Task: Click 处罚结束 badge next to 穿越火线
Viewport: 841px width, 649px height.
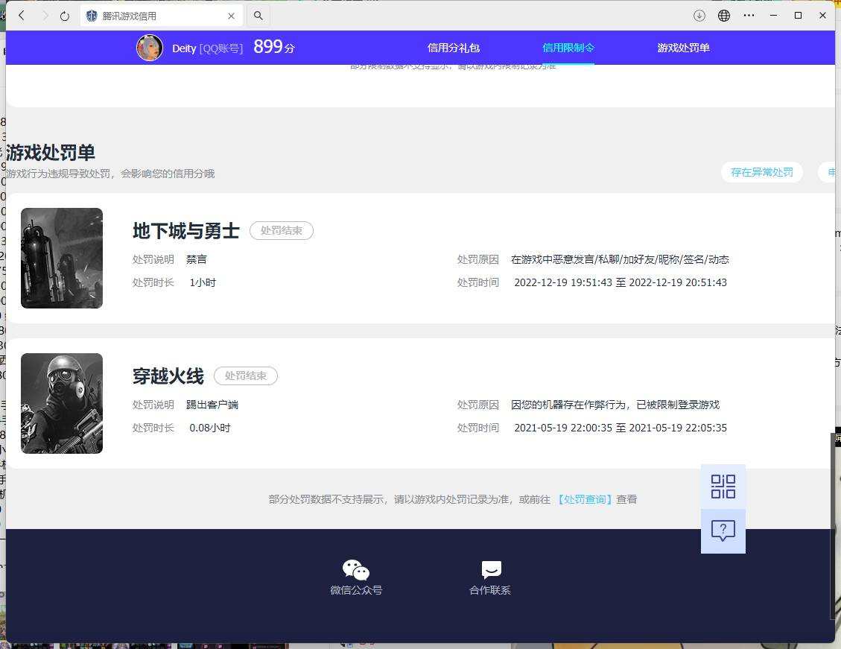Action: 246,376
